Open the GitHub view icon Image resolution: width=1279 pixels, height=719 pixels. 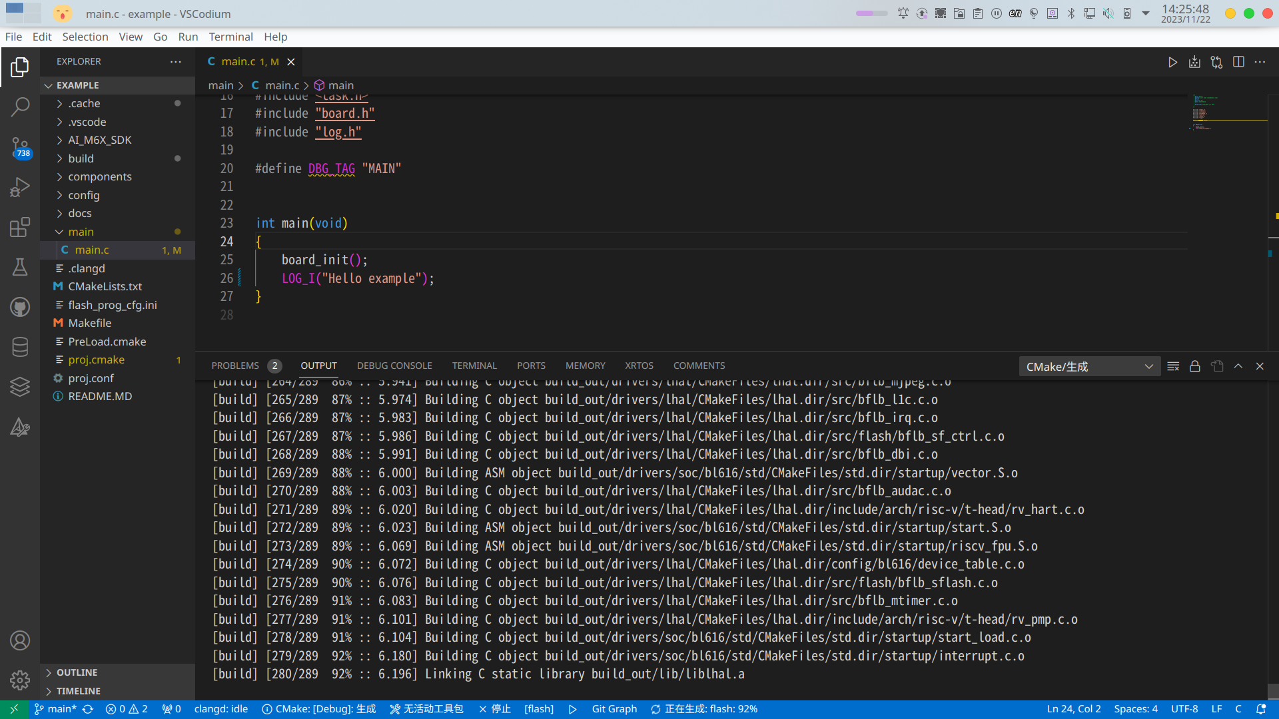coord(20,307)
